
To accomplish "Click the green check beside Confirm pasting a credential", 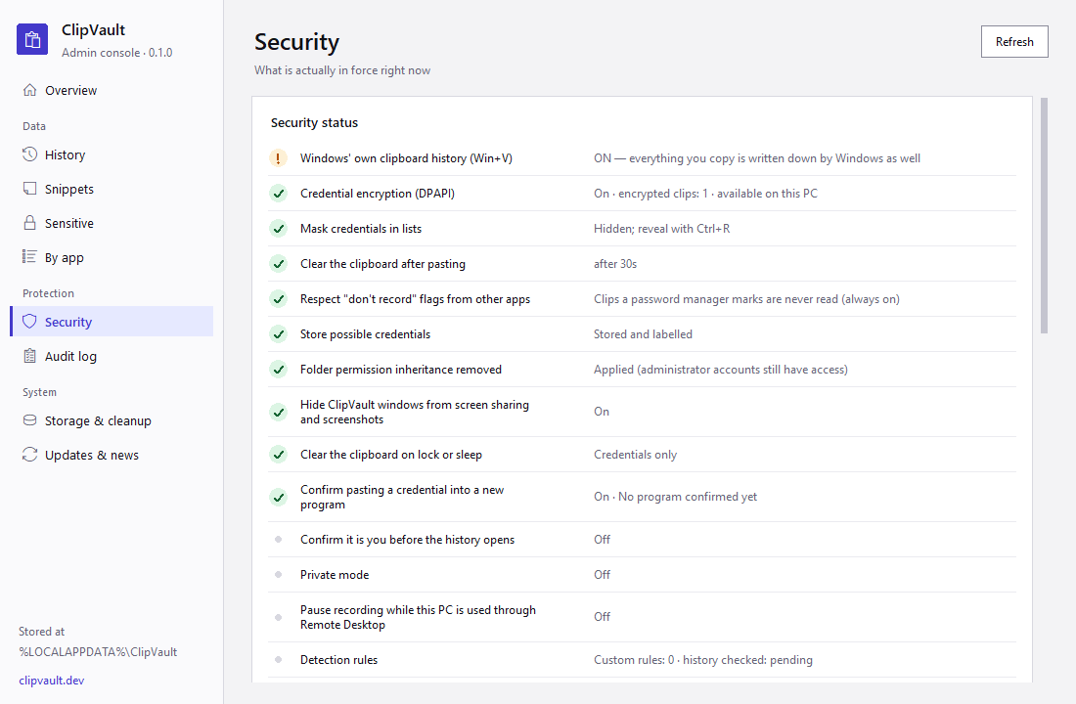I will click(x=278, y=498).
